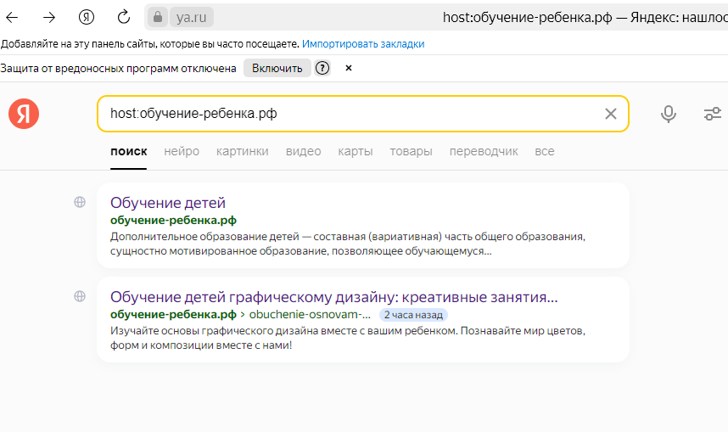The image size is (728, 432).
Task: Open Yandex home via circled Я toolbar icon
Action: (x=87, y=17)
